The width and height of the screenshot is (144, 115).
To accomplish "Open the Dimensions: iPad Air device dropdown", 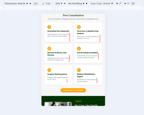I will (x=16, y=3).
